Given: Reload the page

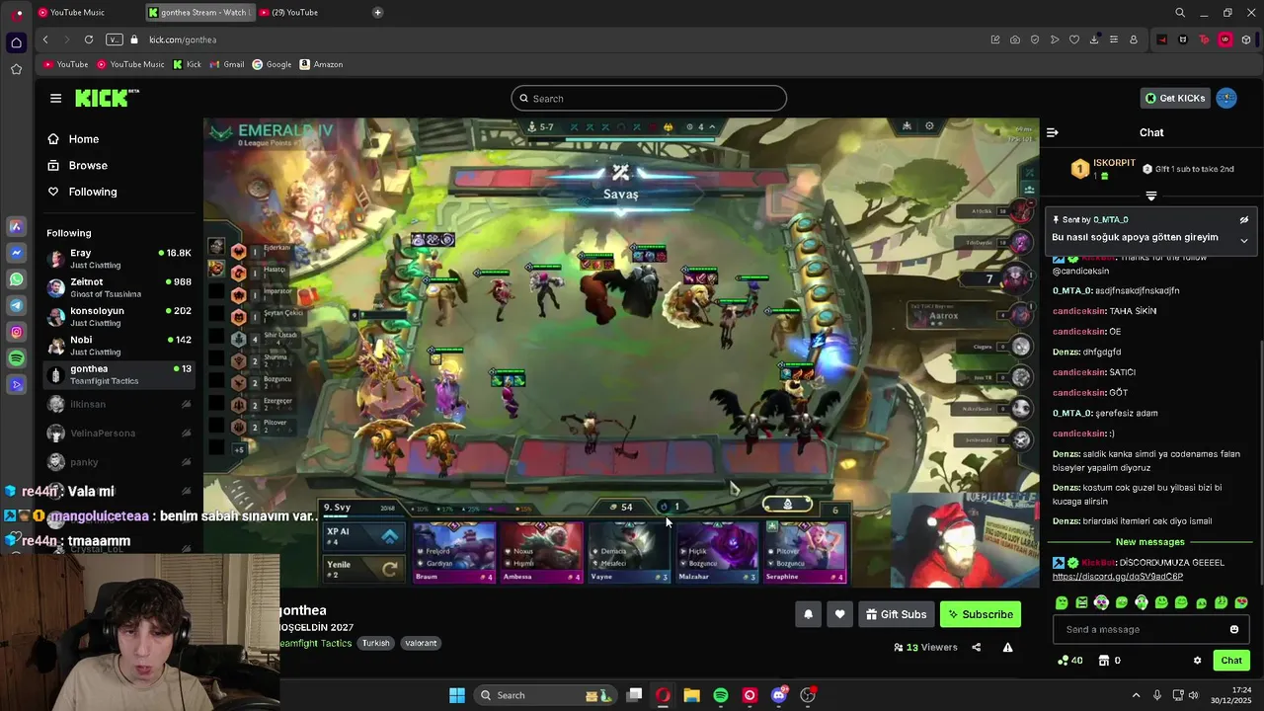Looking at the screenshot, I should click(x=89, y=39).
